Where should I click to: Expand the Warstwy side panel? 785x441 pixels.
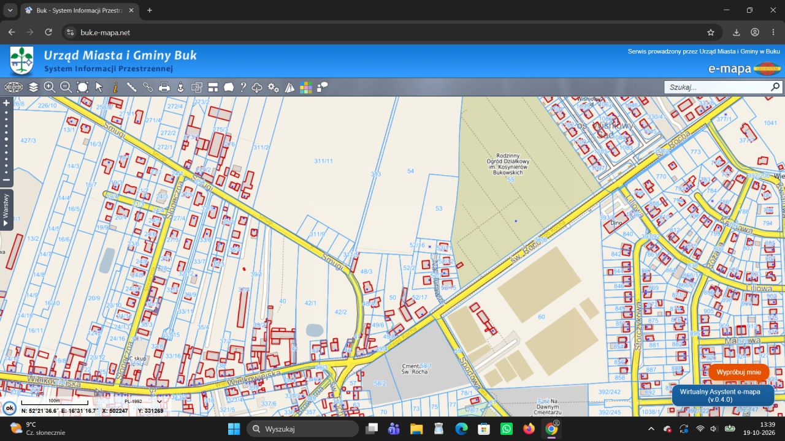coord(6,210)
